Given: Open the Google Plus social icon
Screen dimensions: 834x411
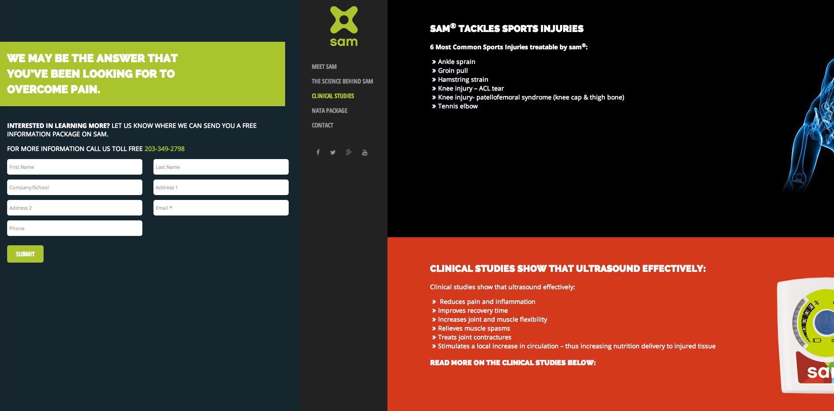Looking at the screenshot, I should coord(349,152).
